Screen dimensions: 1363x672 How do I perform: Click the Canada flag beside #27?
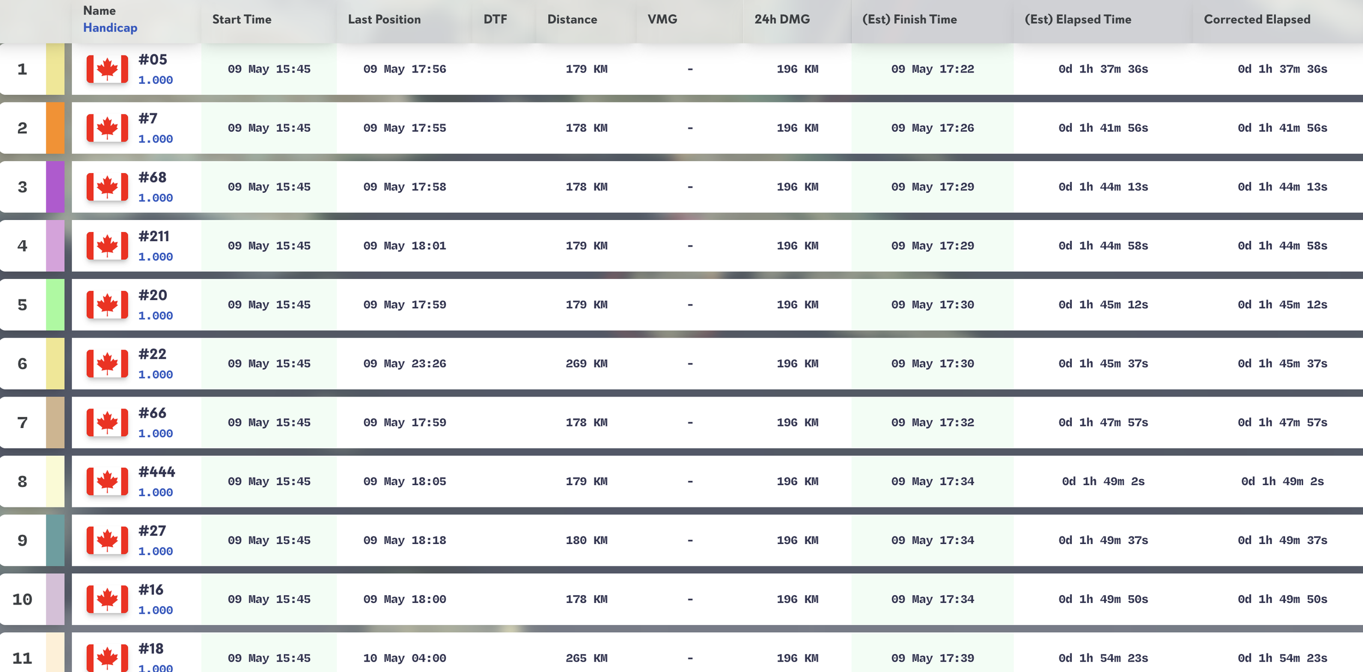(107, 540)
